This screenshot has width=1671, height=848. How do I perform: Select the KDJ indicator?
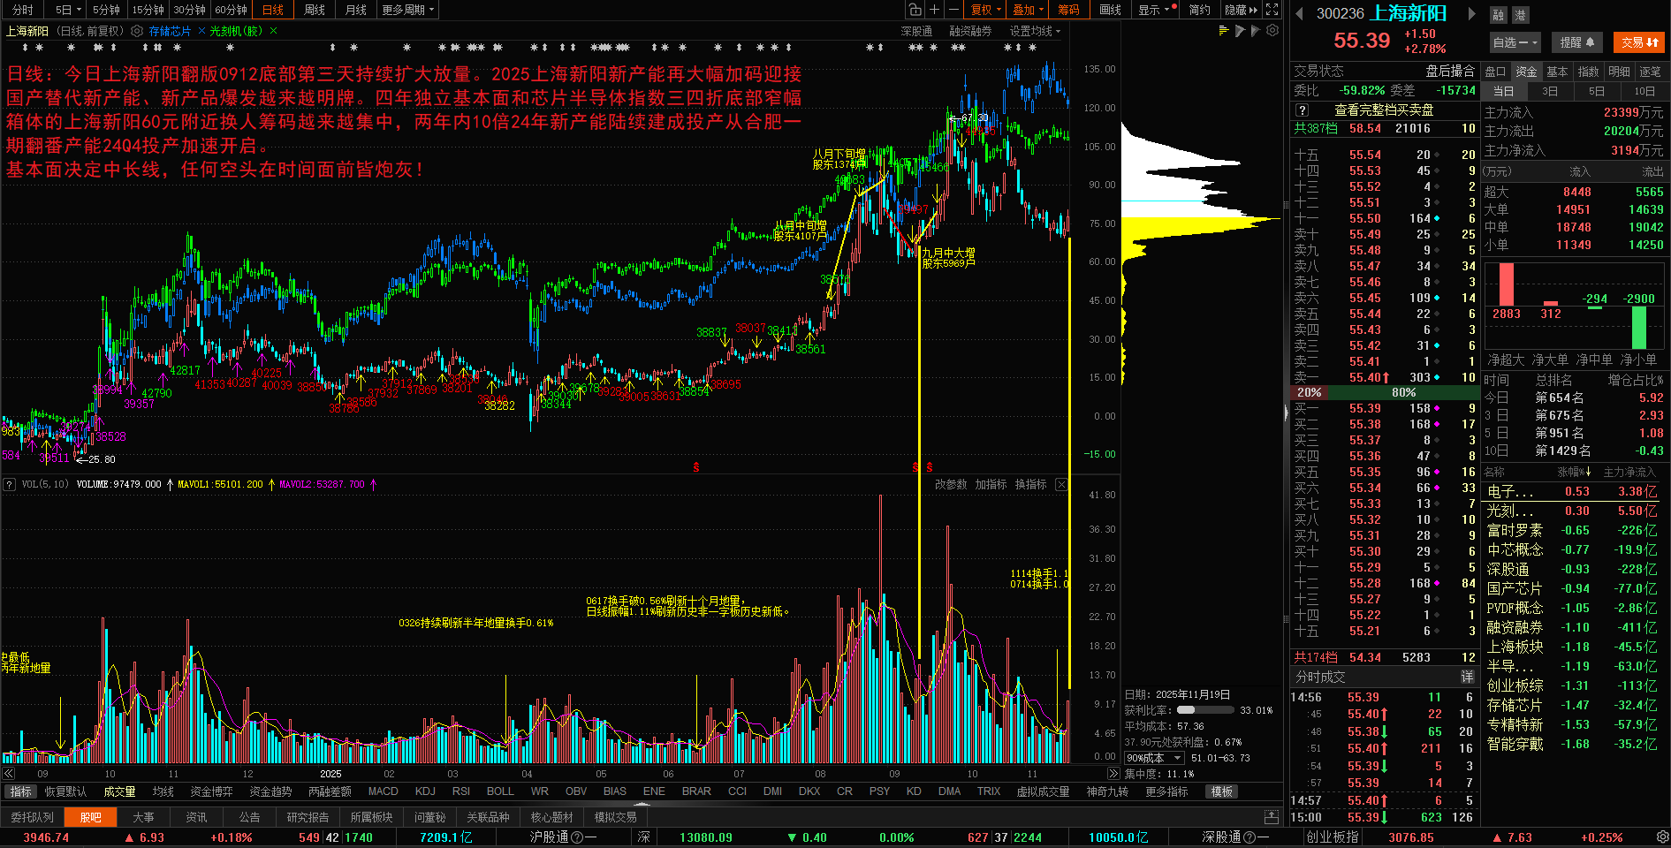(x=425, y=791)
